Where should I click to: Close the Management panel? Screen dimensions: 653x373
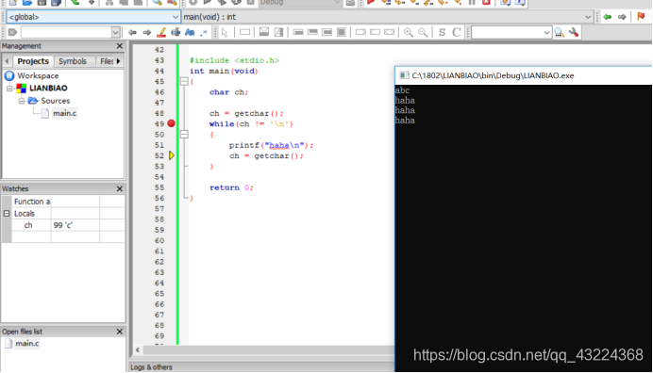[x=120, y=46]
